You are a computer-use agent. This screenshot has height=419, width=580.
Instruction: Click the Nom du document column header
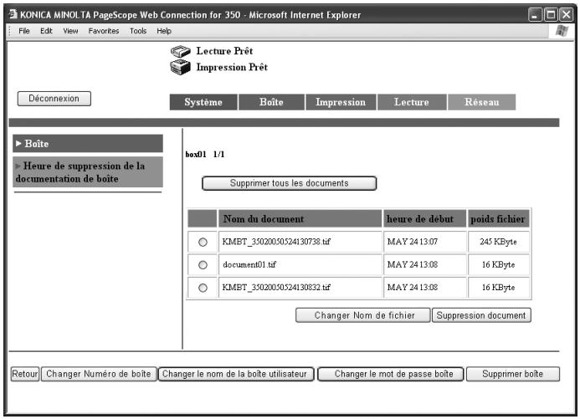[x=300, y=219]
